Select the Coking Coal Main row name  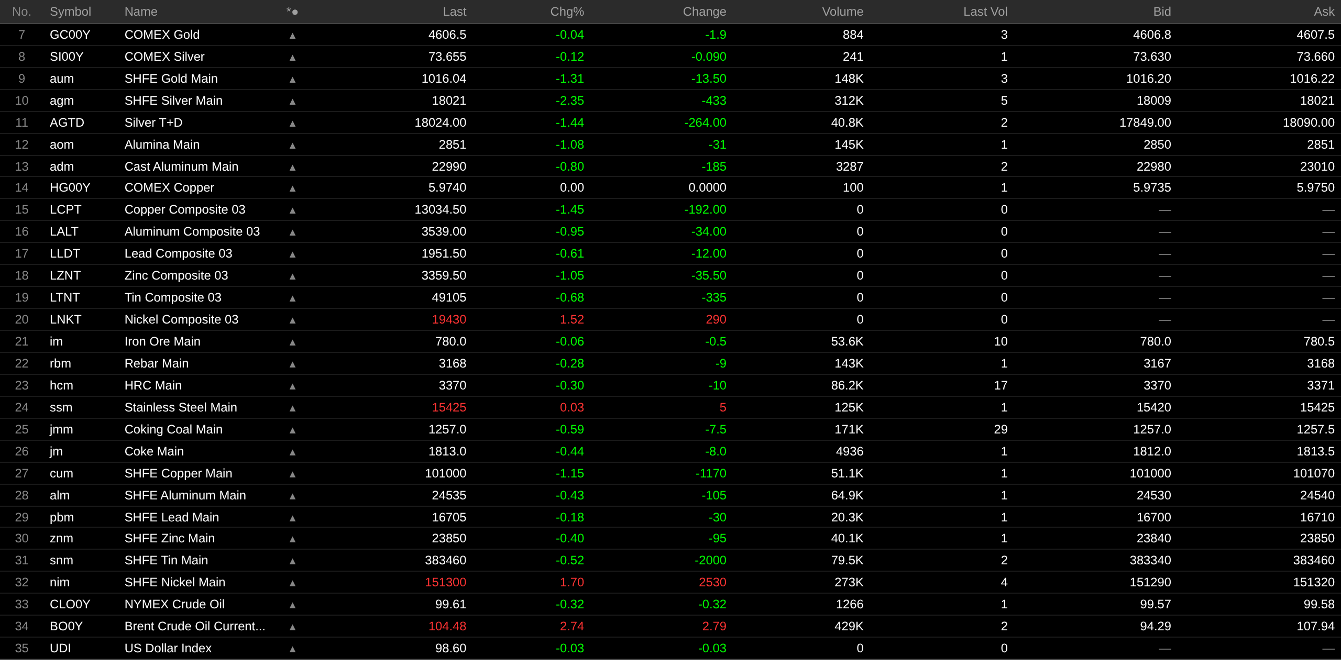point(173,429)
